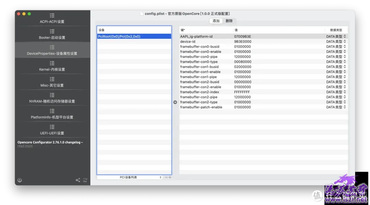This screenshot has height=205, width=370.
Task: Open data type dropdown for AAPL,ig-platform-id
Action: [336, 37]
